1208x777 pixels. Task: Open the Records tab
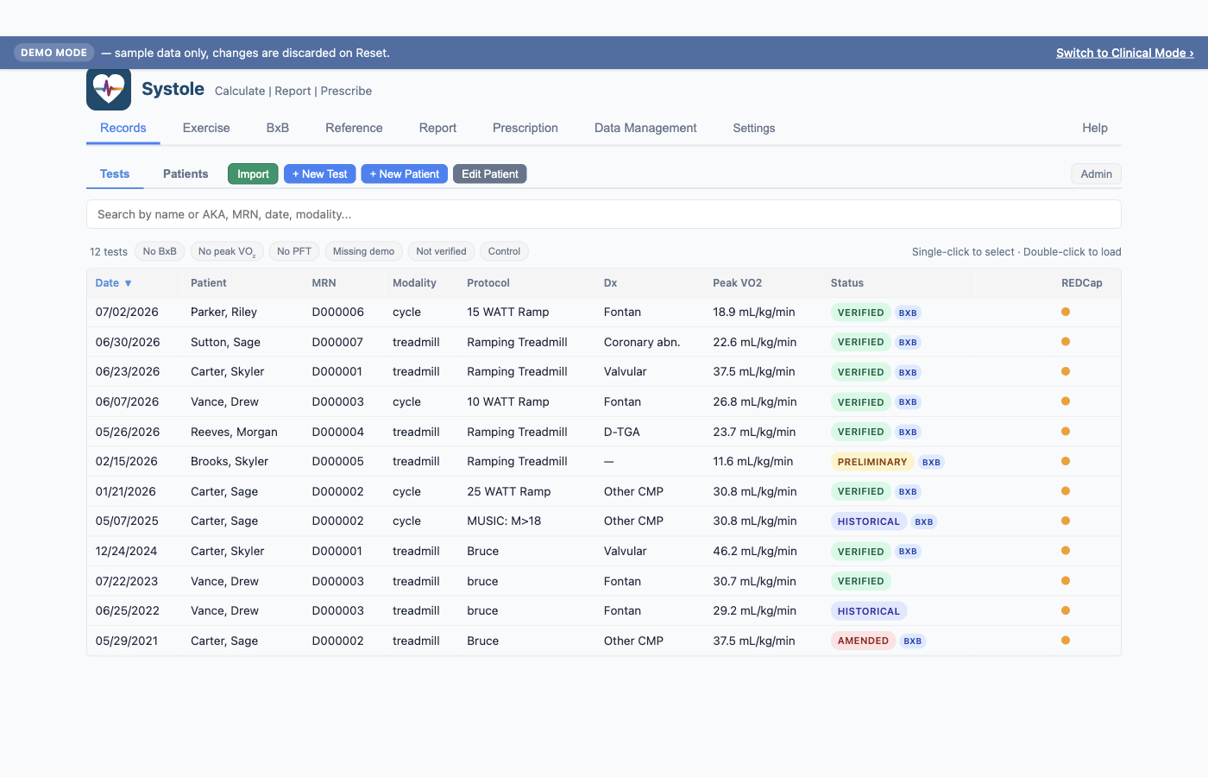[x=123, y=128]
